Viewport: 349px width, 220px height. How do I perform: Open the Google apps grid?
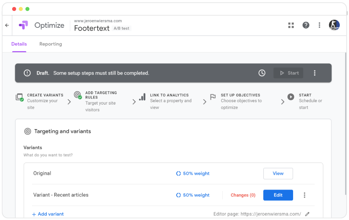pyautogui.click(x=291, y=25)
